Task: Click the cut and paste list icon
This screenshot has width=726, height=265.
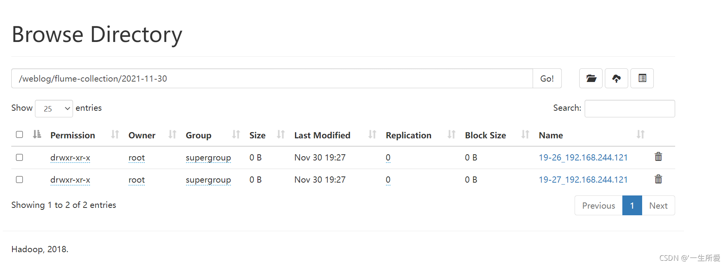Action: (642, 78)
